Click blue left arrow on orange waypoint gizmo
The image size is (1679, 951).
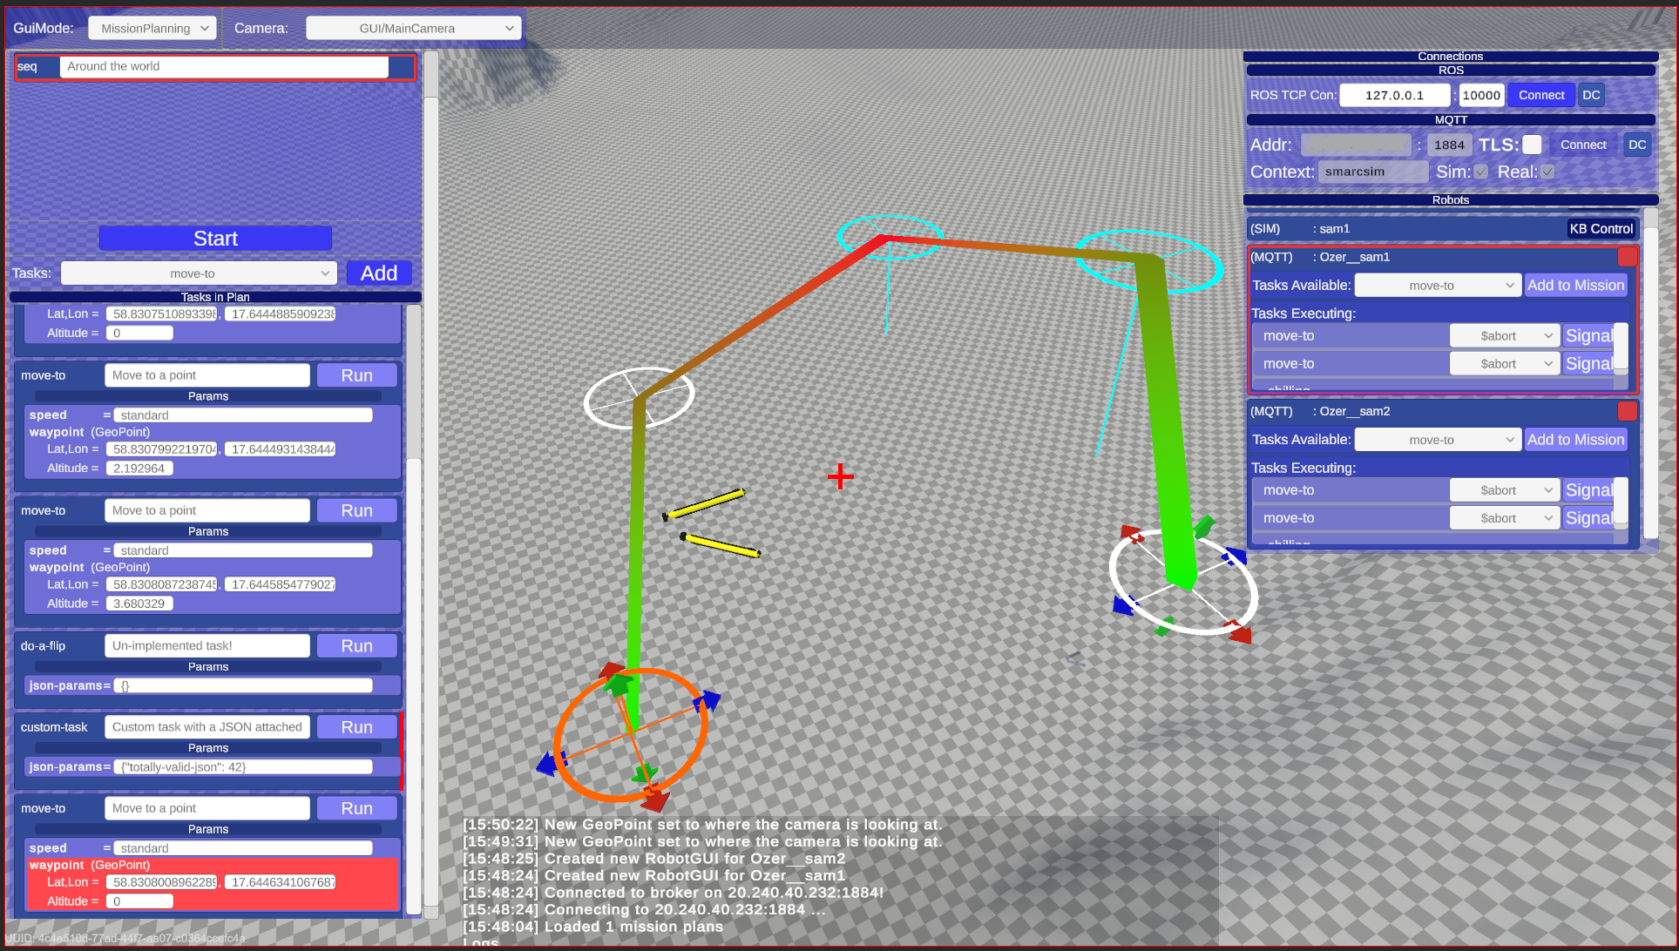(x=548, y=764)
